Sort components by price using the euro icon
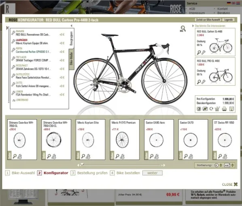This screenshot has width=242, height=206. (217, 165)
